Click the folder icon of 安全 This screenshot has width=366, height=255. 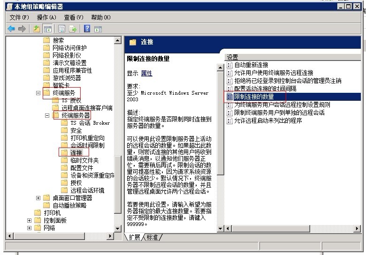[64, 130]
